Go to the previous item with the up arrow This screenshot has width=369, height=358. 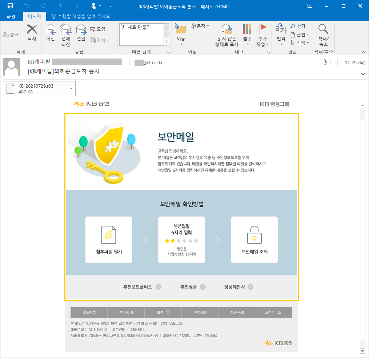(60, 6)
